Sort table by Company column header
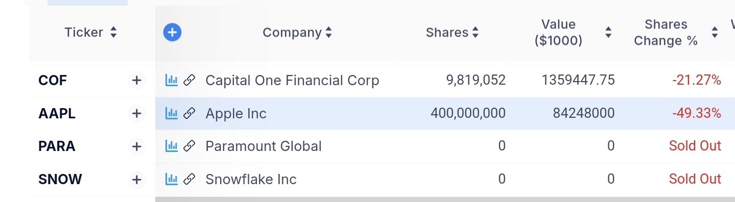 click(297, 33)
